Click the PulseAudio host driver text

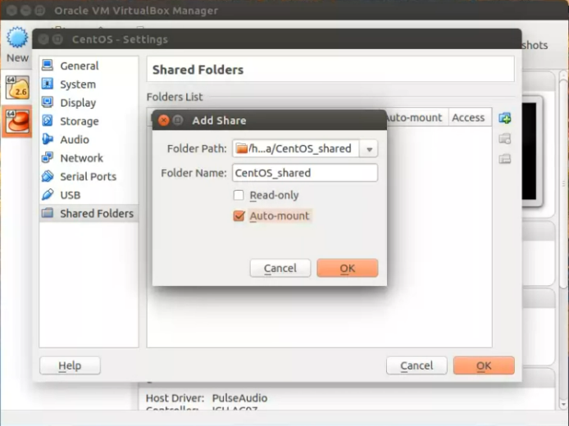(239, 398)
